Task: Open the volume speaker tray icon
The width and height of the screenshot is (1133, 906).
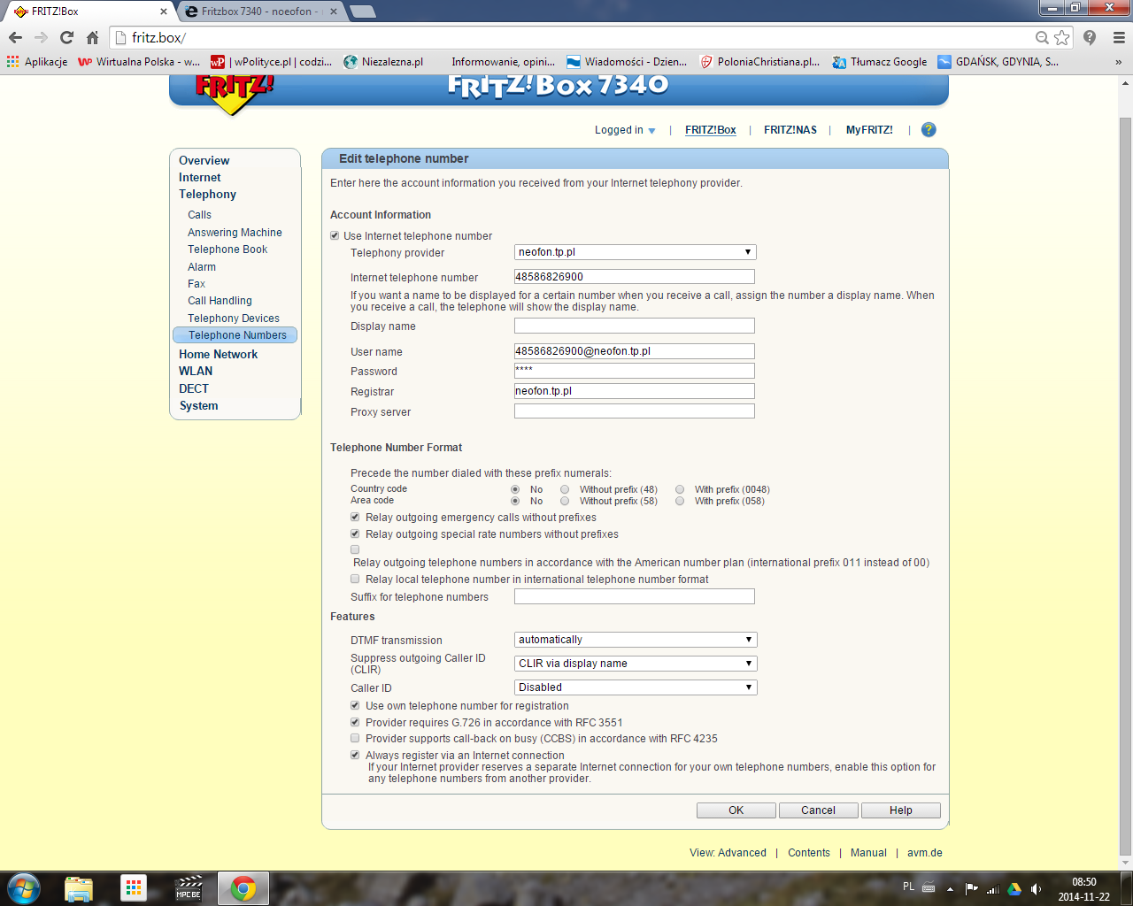Action: [1036, 888]
